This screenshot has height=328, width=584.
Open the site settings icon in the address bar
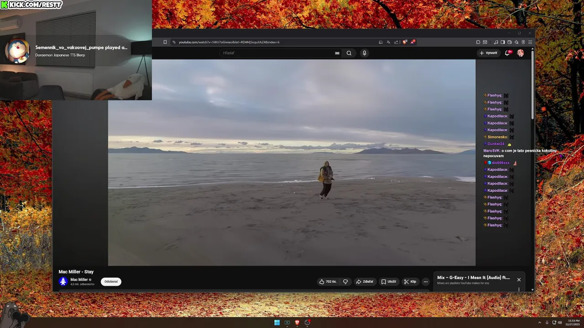tap(174, 42)
